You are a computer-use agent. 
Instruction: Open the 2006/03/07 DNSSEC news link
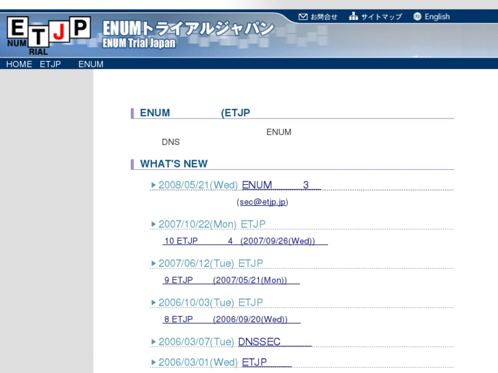(x=275, y=342)
